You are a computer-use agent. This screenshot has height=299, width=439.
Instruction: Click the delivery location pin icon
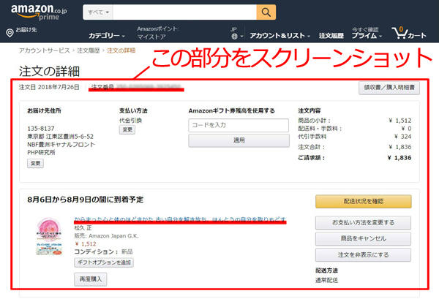(x=10, y=33)
